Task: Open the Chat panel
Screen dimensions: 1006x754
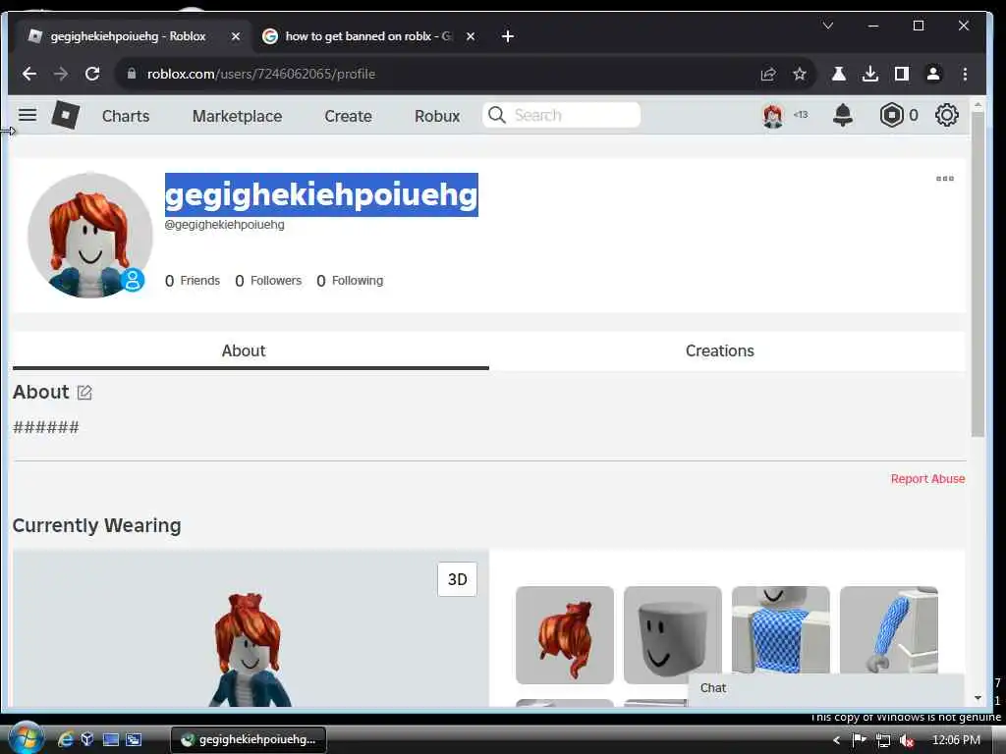Action: pos(826,688)
